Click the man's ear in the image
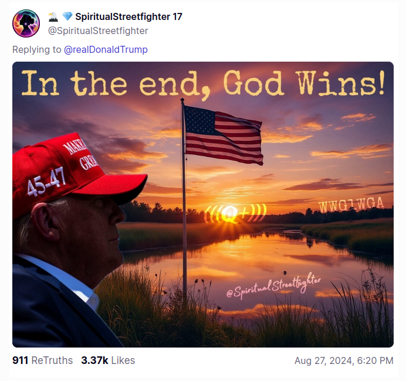The width and height of the screenshot is (406, 381). click(46, 222)
